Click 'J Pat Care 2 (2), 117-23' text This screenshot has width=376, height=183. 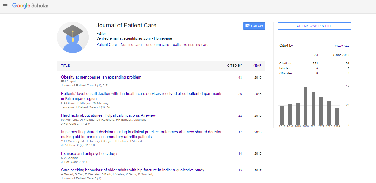78,145
